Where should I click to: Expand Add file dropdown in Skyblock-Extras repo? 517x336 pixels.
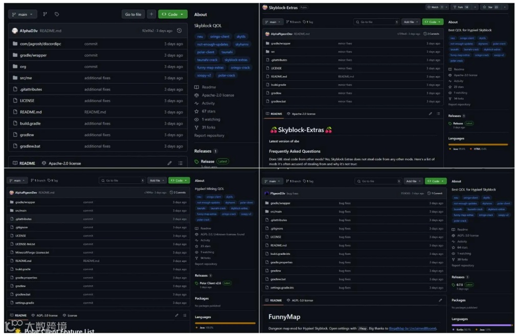click(x=411, y=22)
